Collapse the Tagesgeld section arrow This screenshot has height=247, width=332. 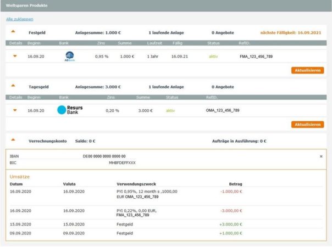[x=13, y=86]
